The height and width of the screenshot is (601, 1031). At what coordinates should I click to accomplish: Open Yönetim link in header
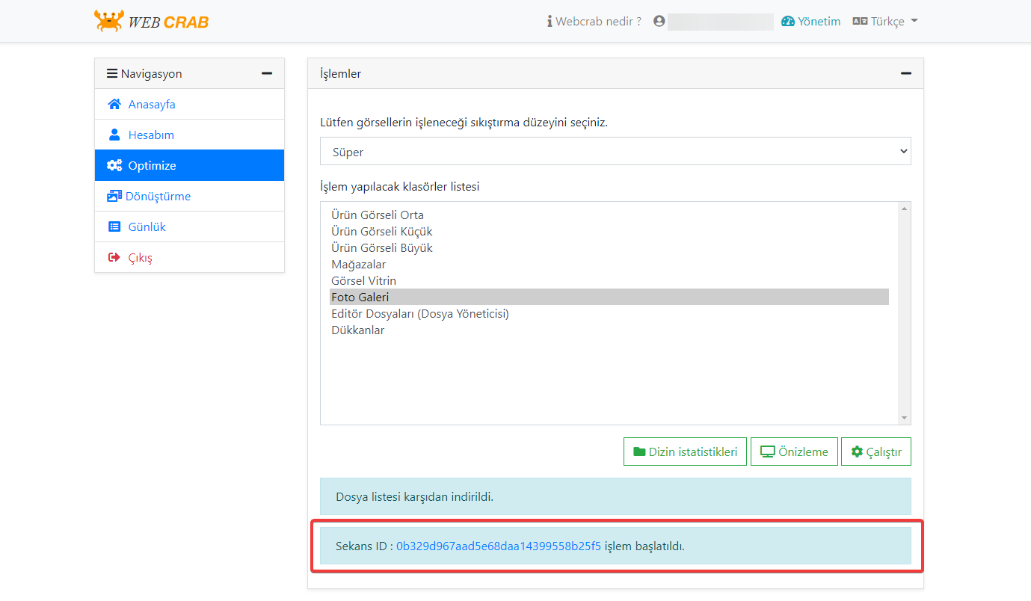coord(811,22)
